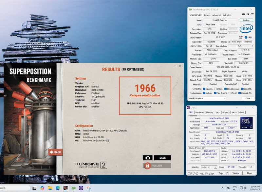The image size is (262, 192).
Task: Switch to the Memory tab in CPU-Z
Action: (210, 112)
